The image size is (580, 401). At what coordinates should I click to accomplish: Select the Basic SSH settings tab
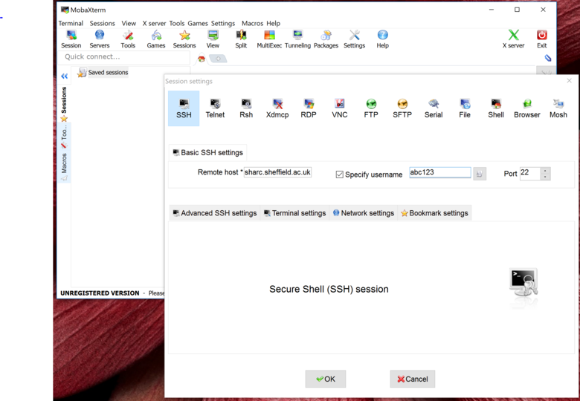[x=208, y=152]
